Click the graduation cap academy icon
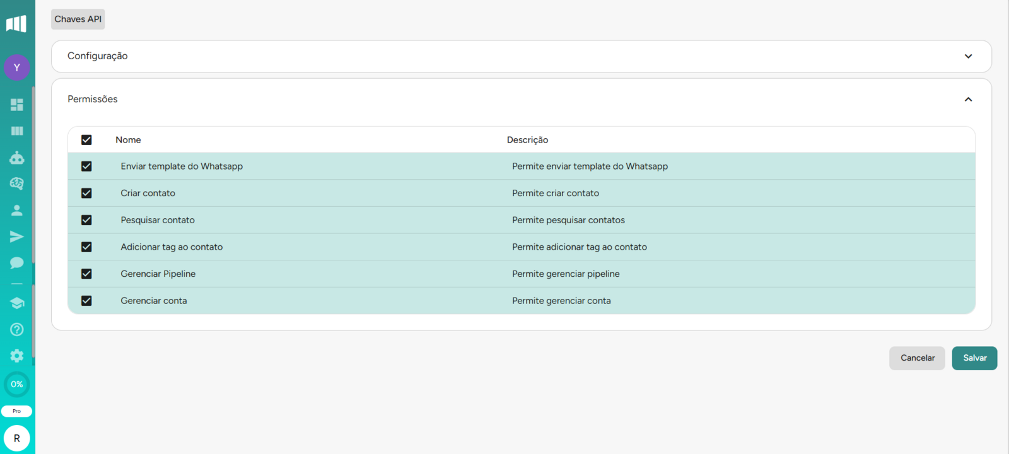 coord(17,303)
